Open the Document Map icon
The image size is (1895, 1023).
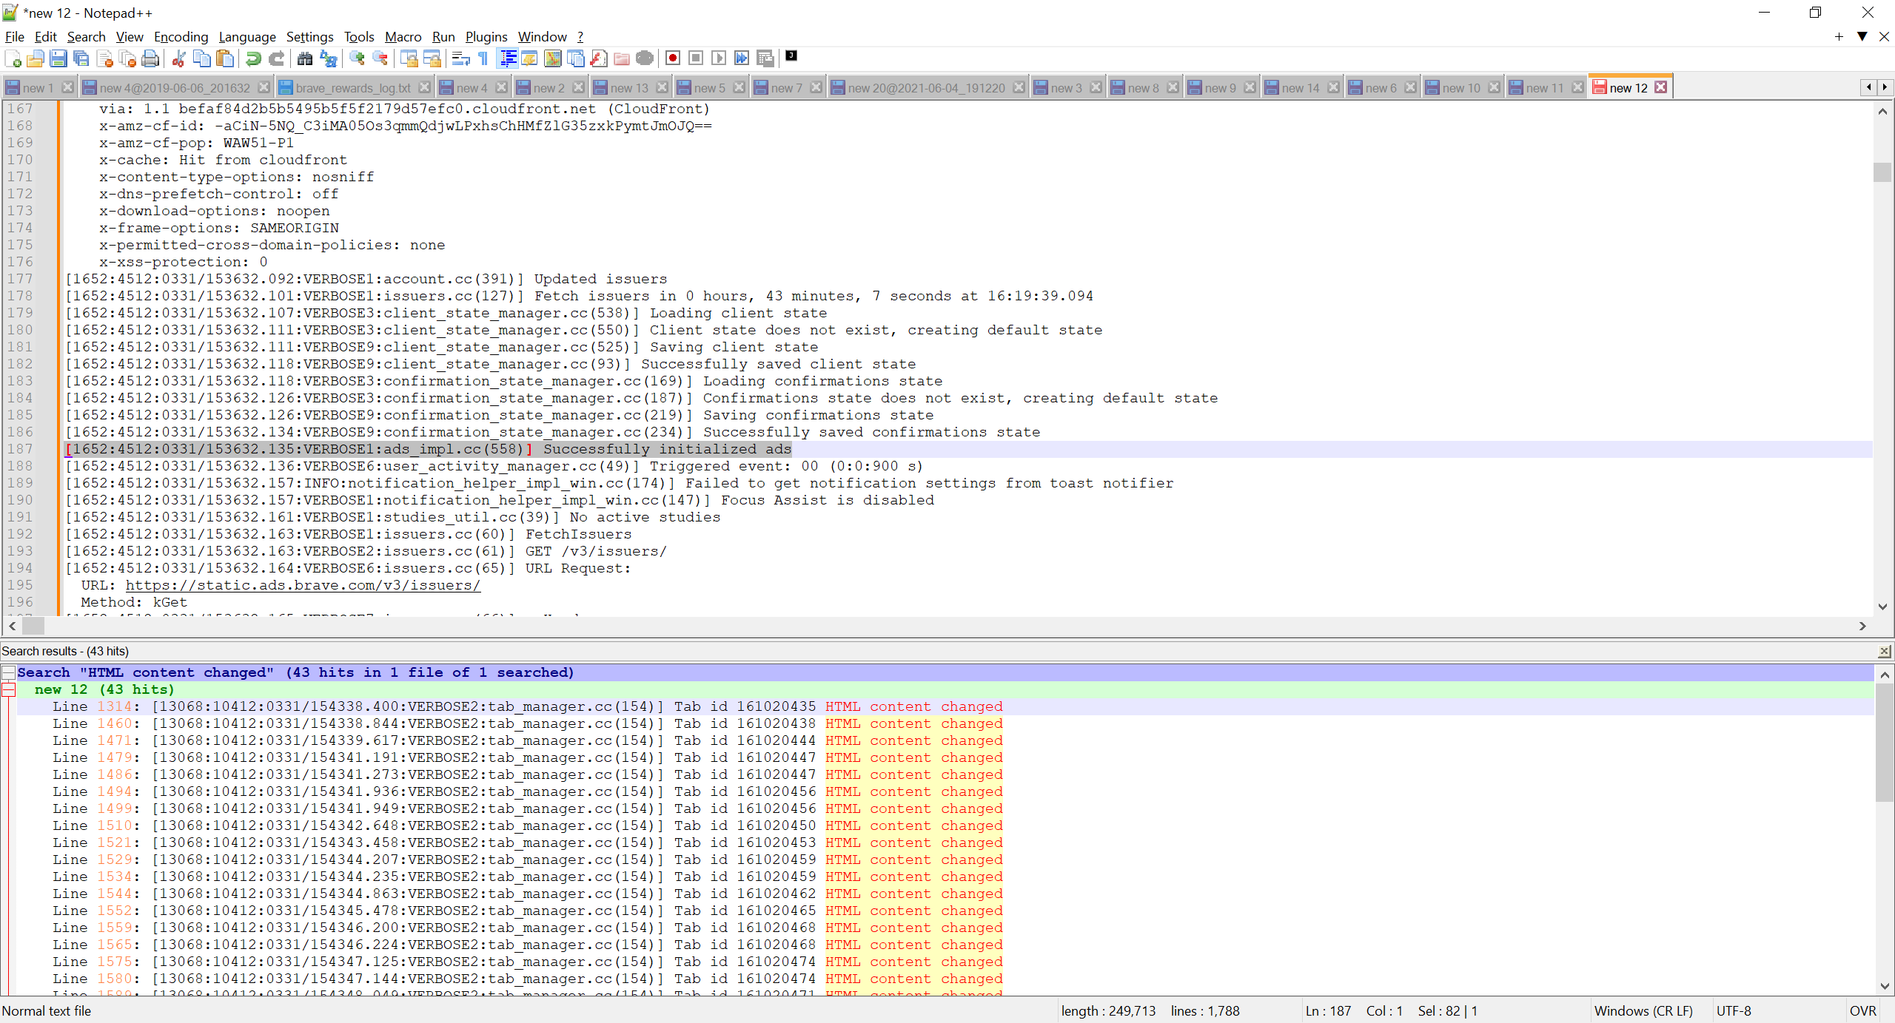click(553, 58)
